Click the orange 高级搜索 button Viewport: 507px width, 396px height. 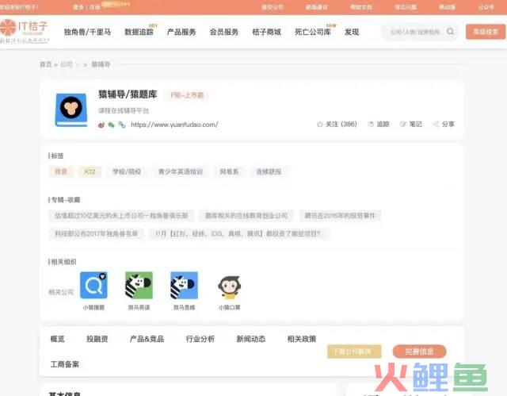pyautogui.click(x=486, y=32)
